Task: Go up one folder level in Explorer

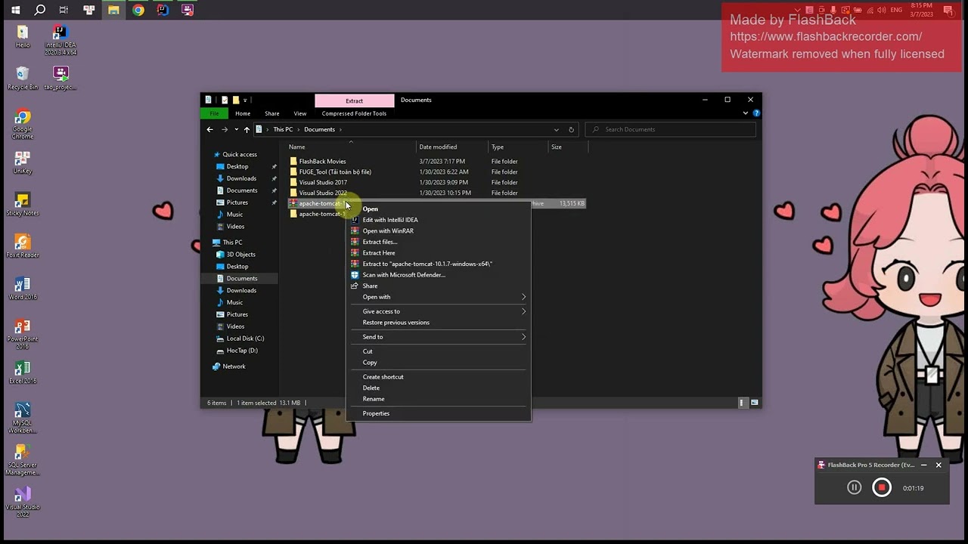Action: click(247, 129)
